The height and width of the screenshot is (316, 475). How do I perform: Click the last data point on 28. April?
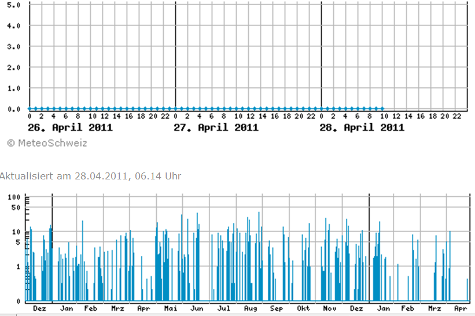point(382,109)
